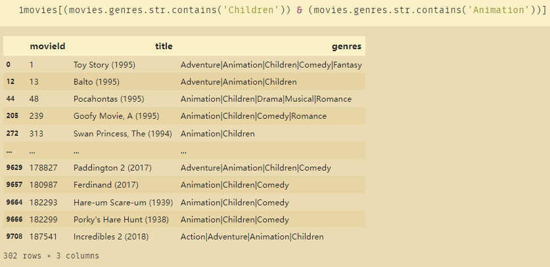Click the movieId column header

point(48,47)
